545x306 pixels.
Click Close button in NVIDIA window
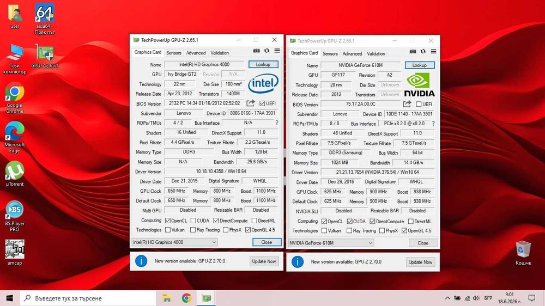click(x=423, y=243)
